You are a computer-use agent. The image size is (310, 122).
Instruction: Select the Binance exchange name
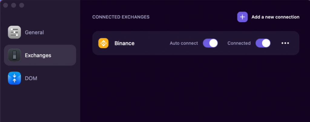tap(124, 43)
